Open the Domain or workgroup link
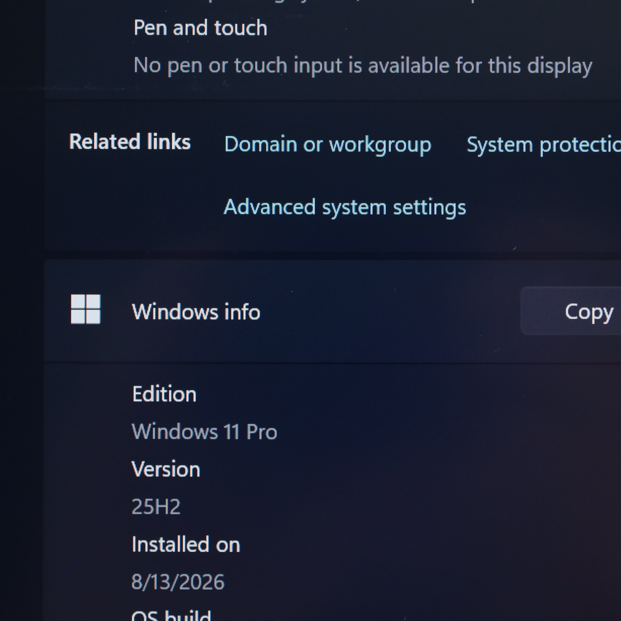 [328, 145]
